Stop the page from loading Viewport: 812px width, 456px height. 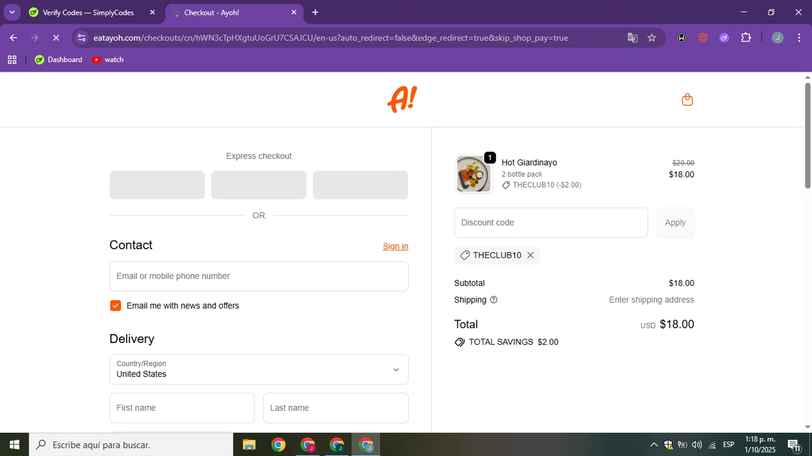56,38
